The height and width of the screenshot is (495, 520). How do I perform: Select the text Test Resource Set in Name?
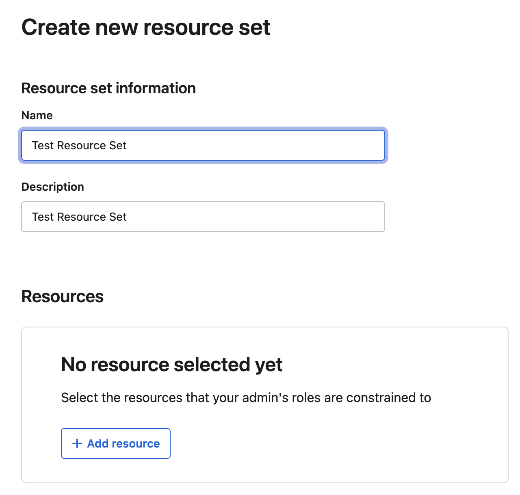[x=79, y=145]
